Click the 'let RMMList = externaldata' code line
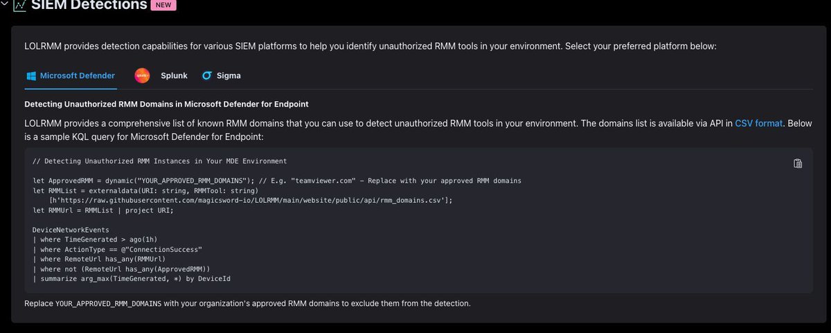 coord(145,190)
